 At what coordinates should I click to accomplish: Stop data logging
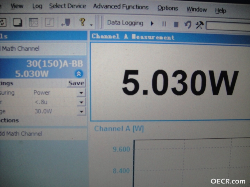click(176, 25)
